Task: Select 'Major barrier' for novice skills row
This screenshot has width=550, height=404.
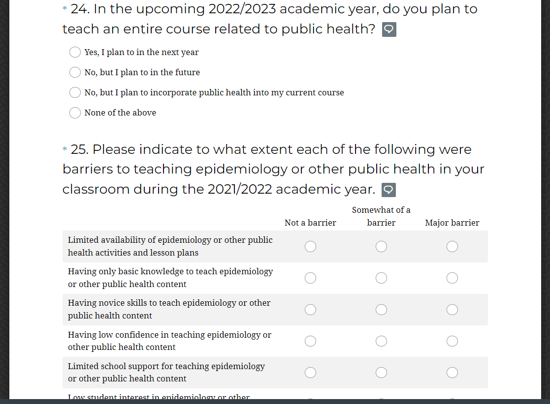Action: tap(452, 309)
